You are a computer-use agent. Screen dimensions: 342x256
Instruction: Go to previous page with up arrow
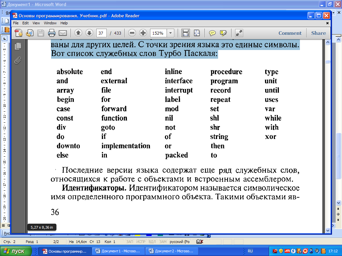point(78,33)
